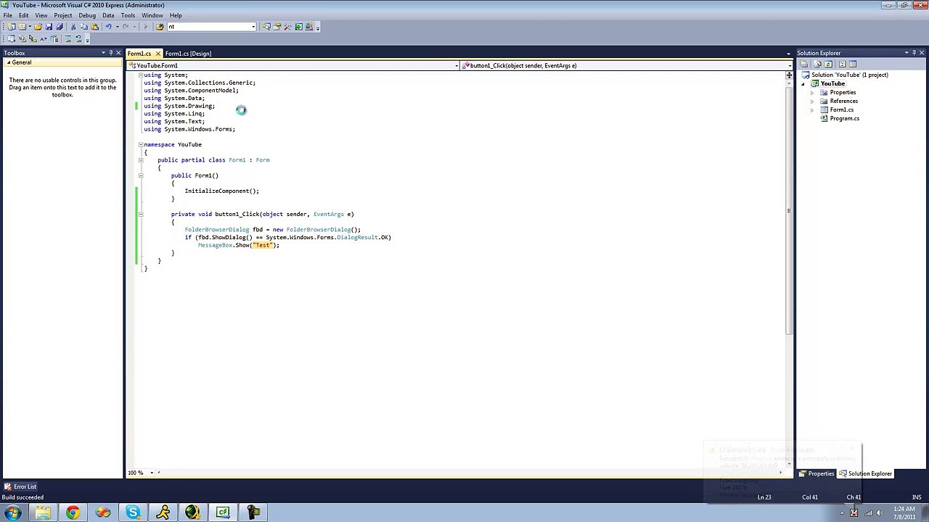Click the New Project toolbar icon
This screenshot has width=929, height=522.
11,27
